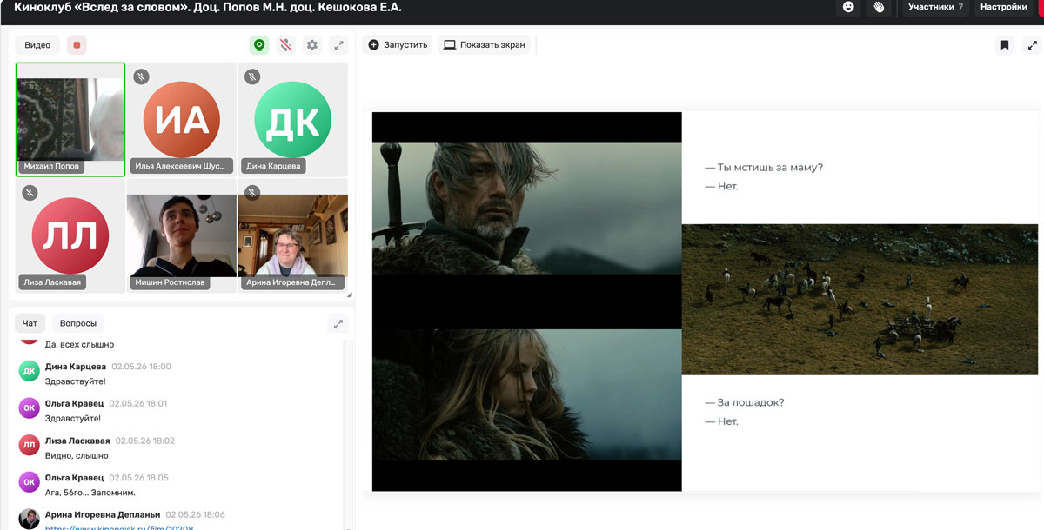The width and height of the screenshot is (1044, 530).
Task: Click the Видео button
Action: (x=37, y=45)
